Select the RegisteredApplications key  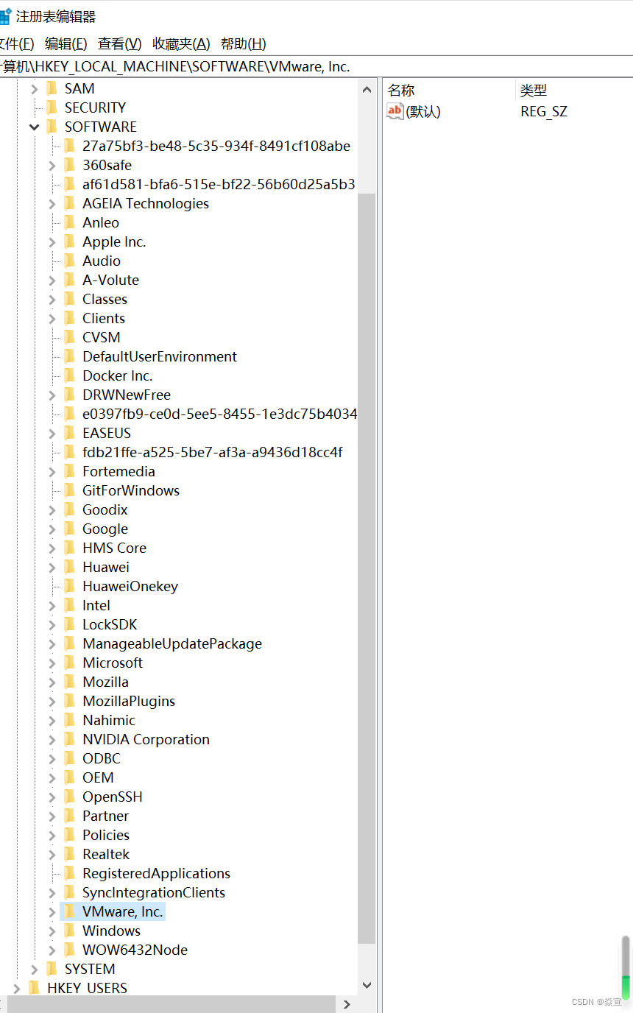tap(157, 873)
